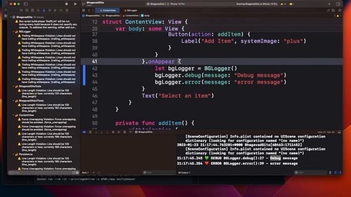Viewport: 351px width, 197px height.
Task: Open the 'Auto' variables view scope selector
Action: [x=86, y=173]
